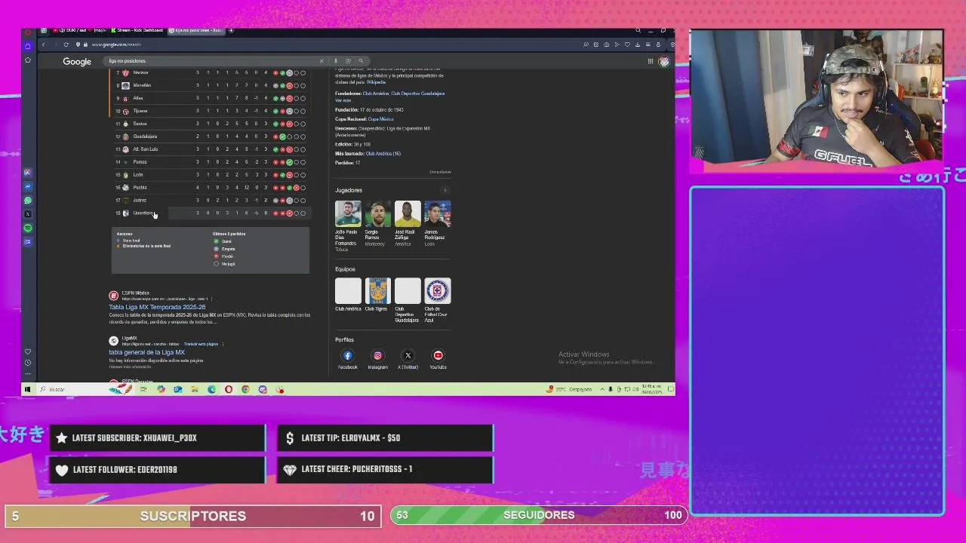Select James Rodríguez player card
The width and height of the screenshot is (966, 543).
click(x=437, y=224)
